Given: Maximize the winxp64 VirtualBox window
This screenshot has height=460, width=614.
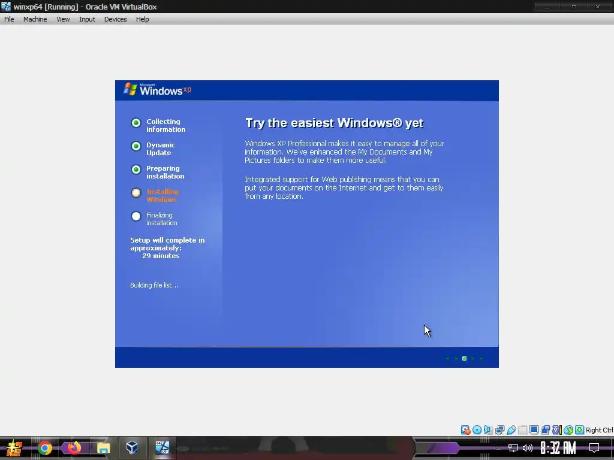Looking at the screenshot, I should click(x=574, y=7).
